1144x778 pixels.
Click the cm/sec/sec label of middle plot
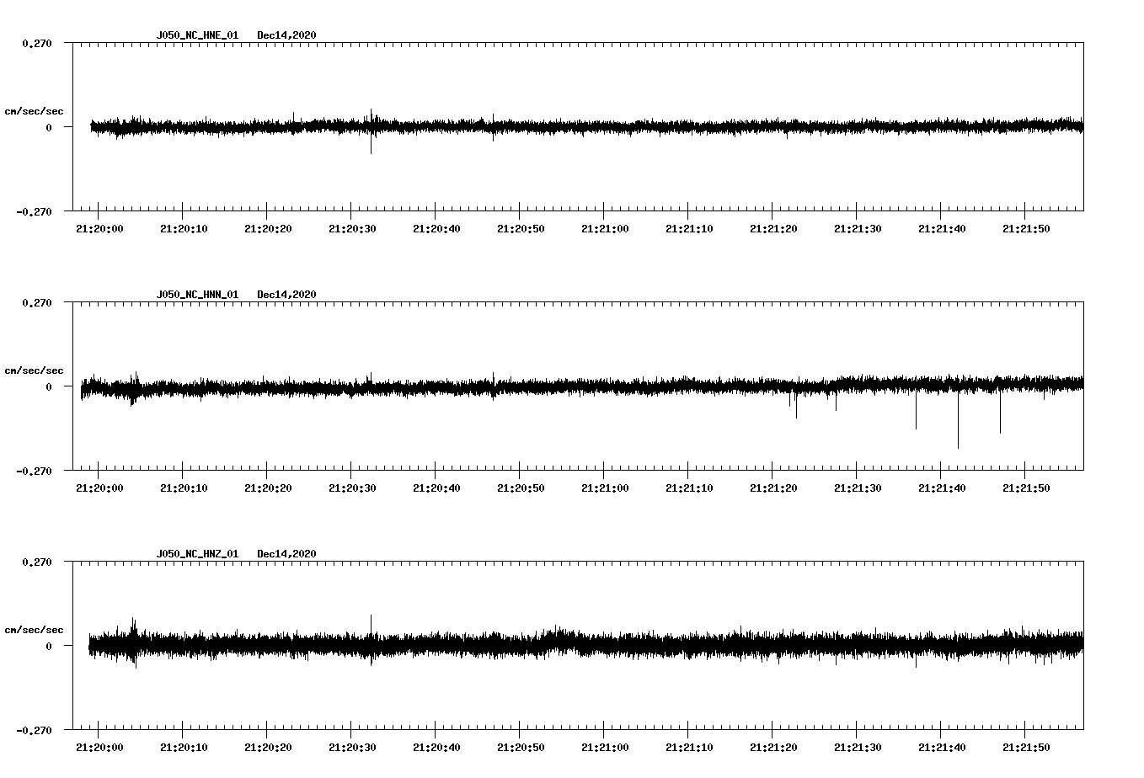click(35, 370)
